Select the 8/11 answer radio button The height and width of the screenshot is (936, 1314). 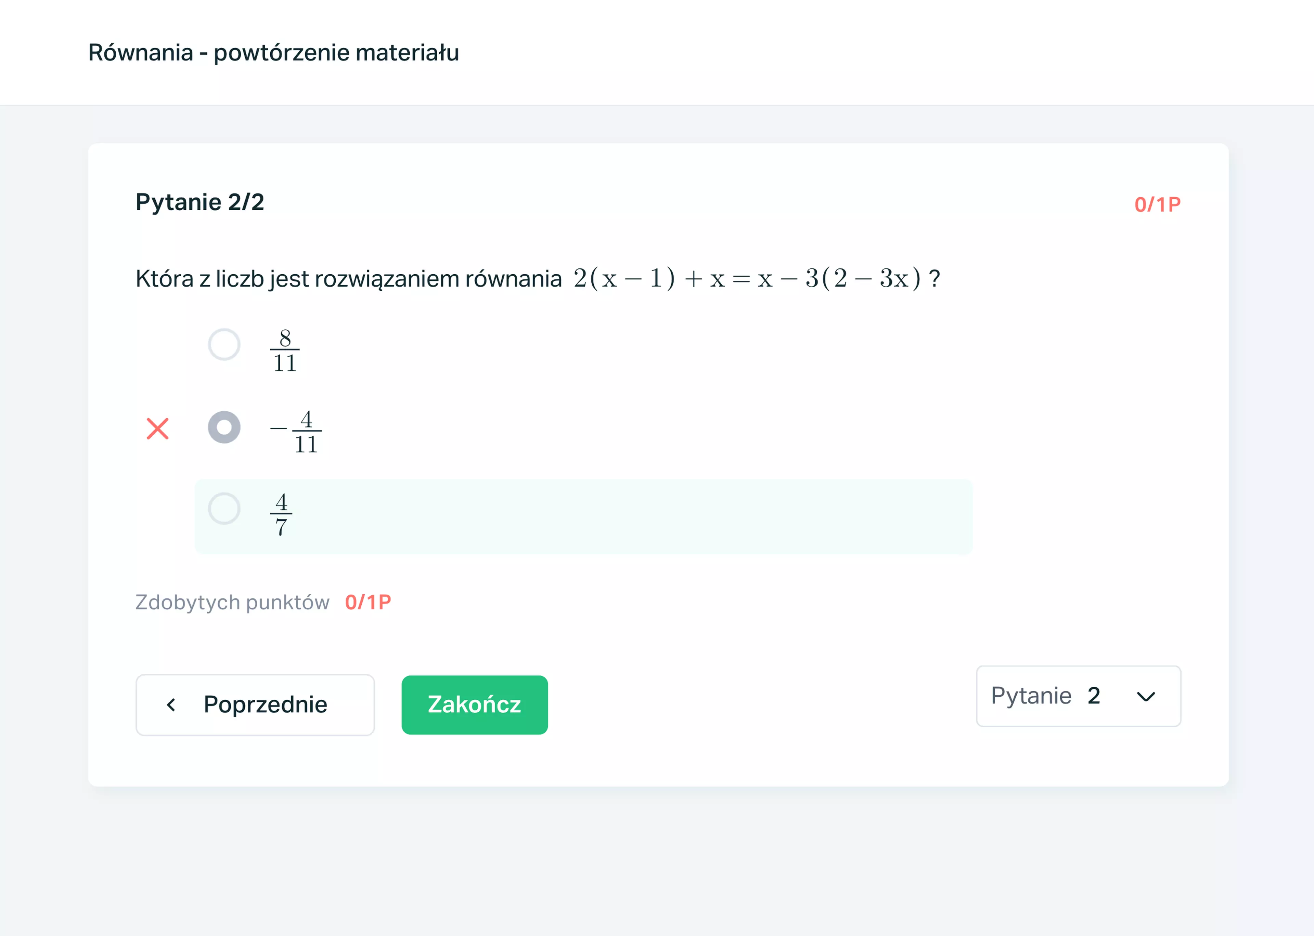coord(224,345)
